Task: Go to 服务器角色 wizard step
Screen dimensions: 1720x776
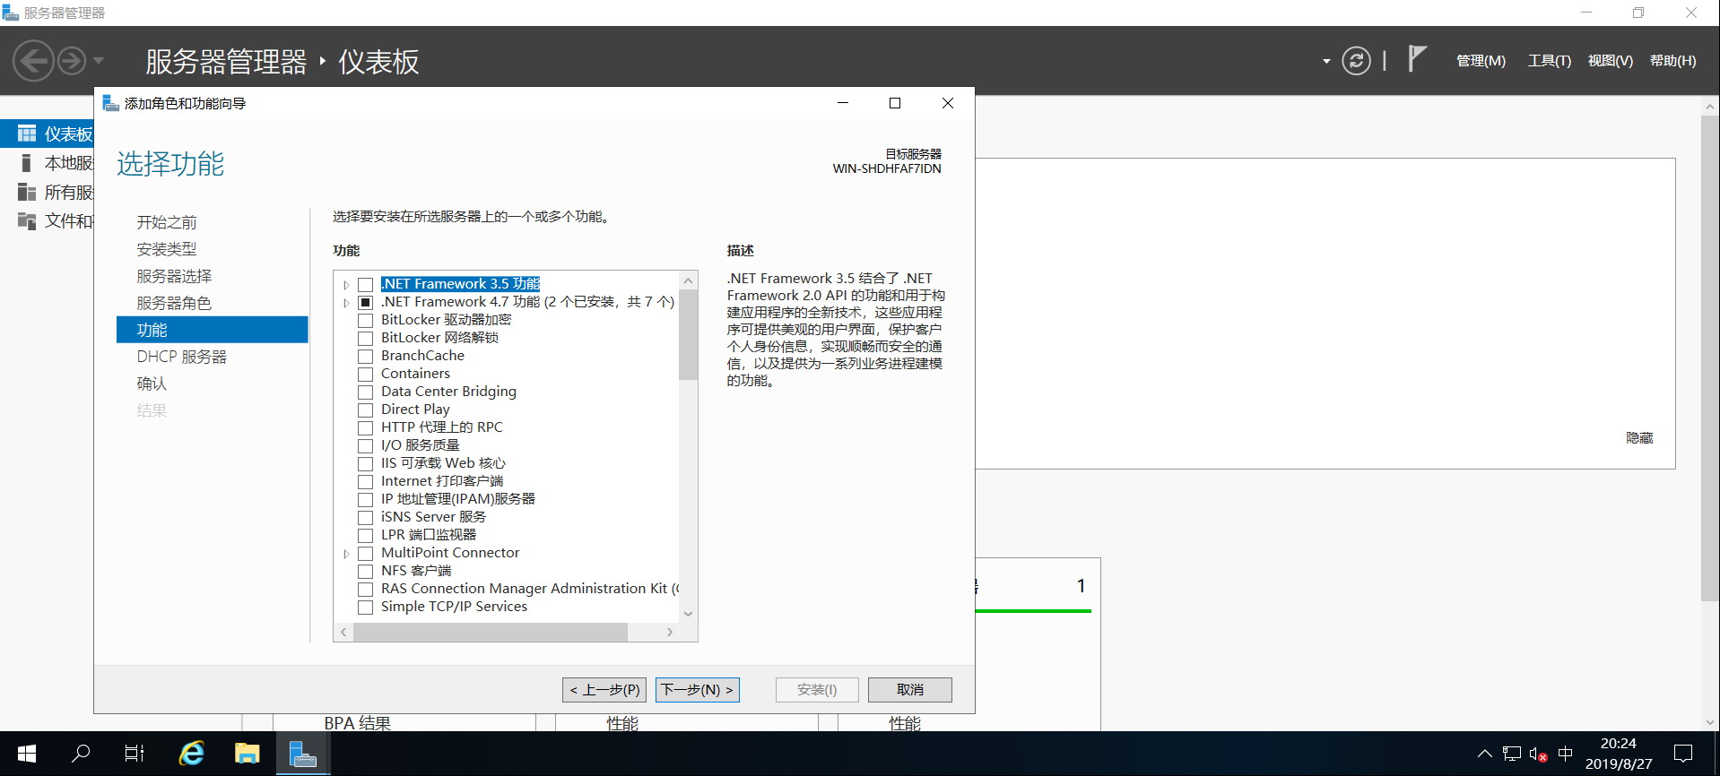Action: [174, 303]
